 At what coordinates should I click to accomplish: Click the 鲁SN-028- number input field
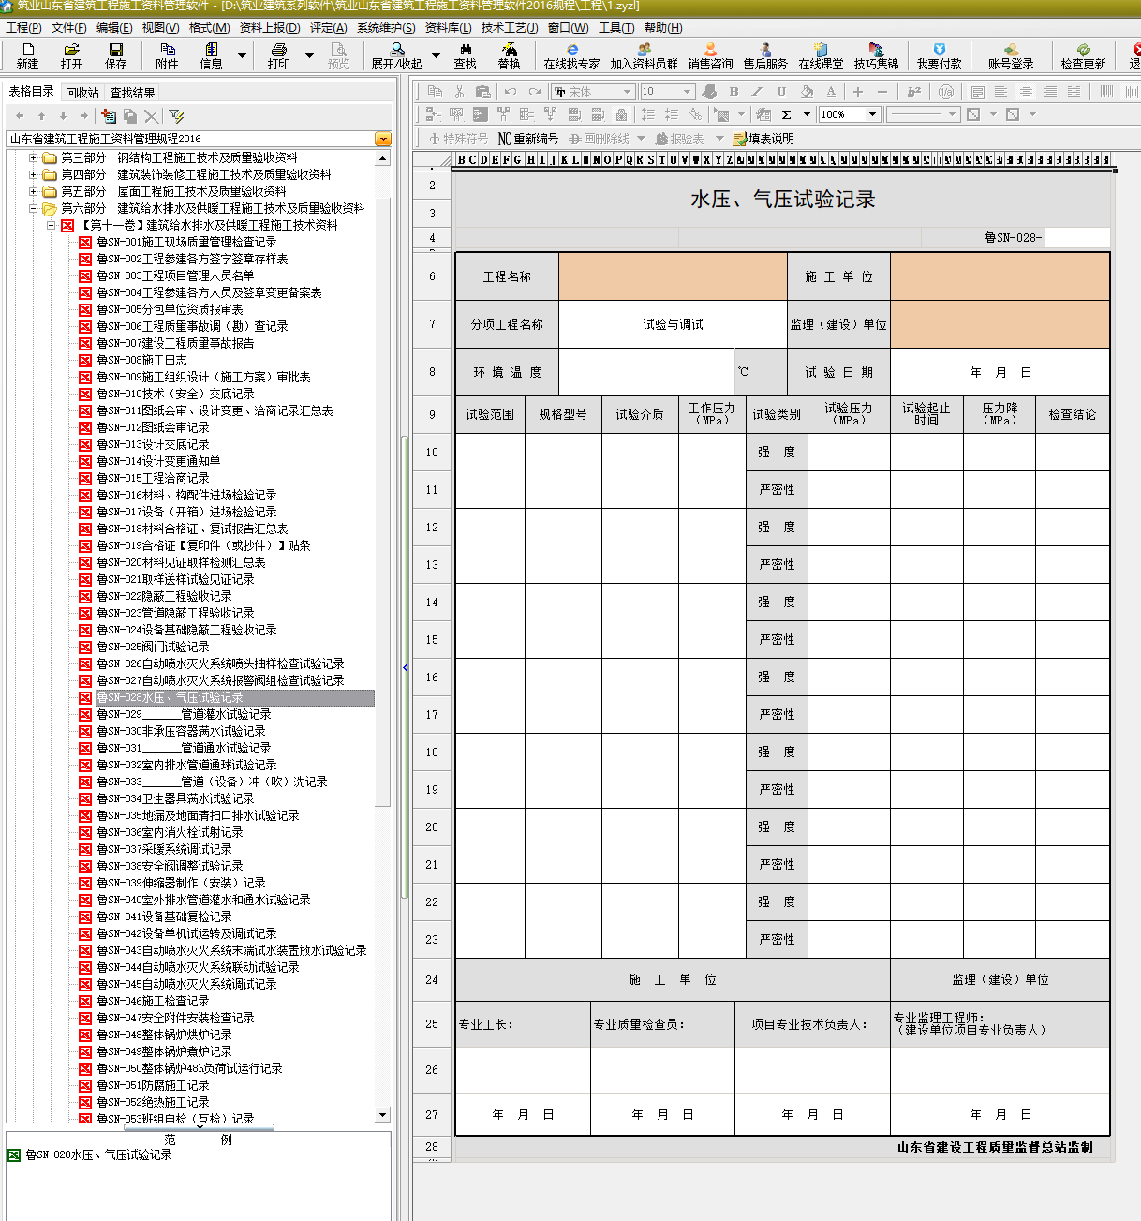[1077, 237]
